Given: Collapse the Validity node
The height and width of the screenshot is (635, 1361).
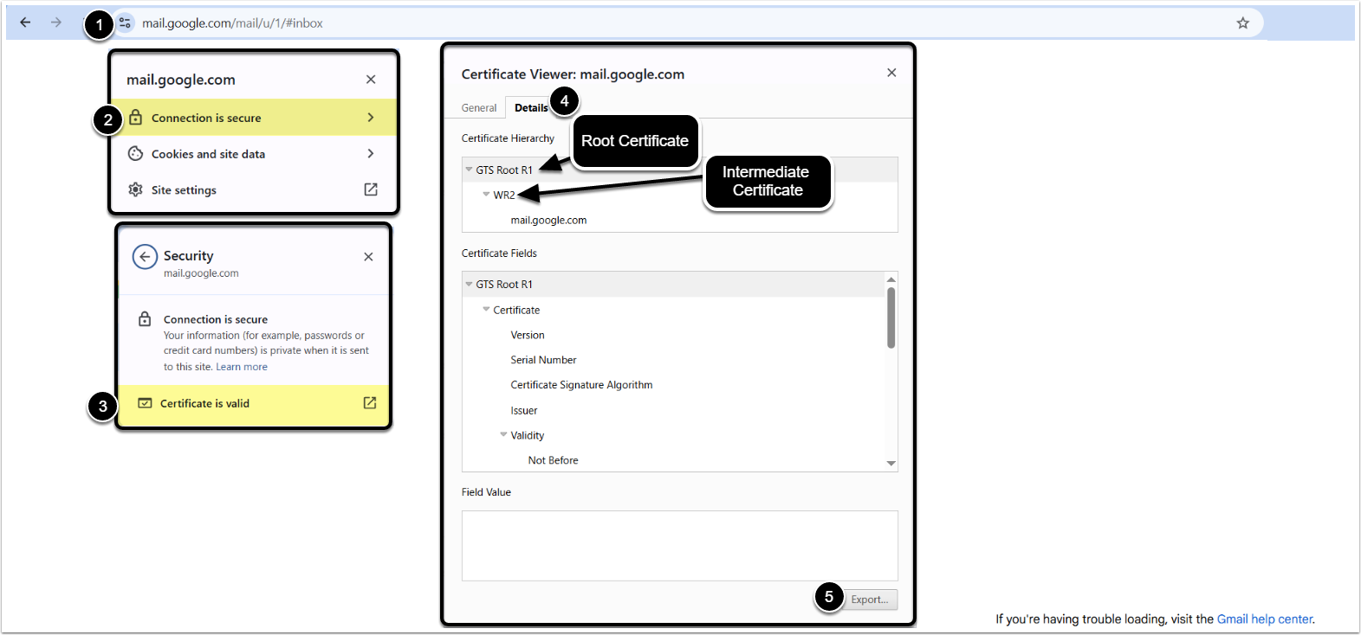Looking at the screenshot, I should pos(503,435).
